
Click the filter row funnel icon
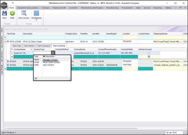(5, 37)
